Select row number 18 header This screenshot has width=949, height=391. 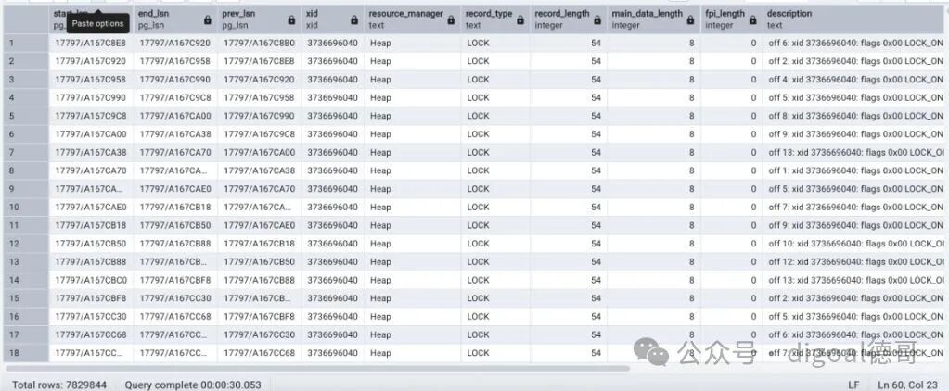pyautogui.click(x=26, y=352)
